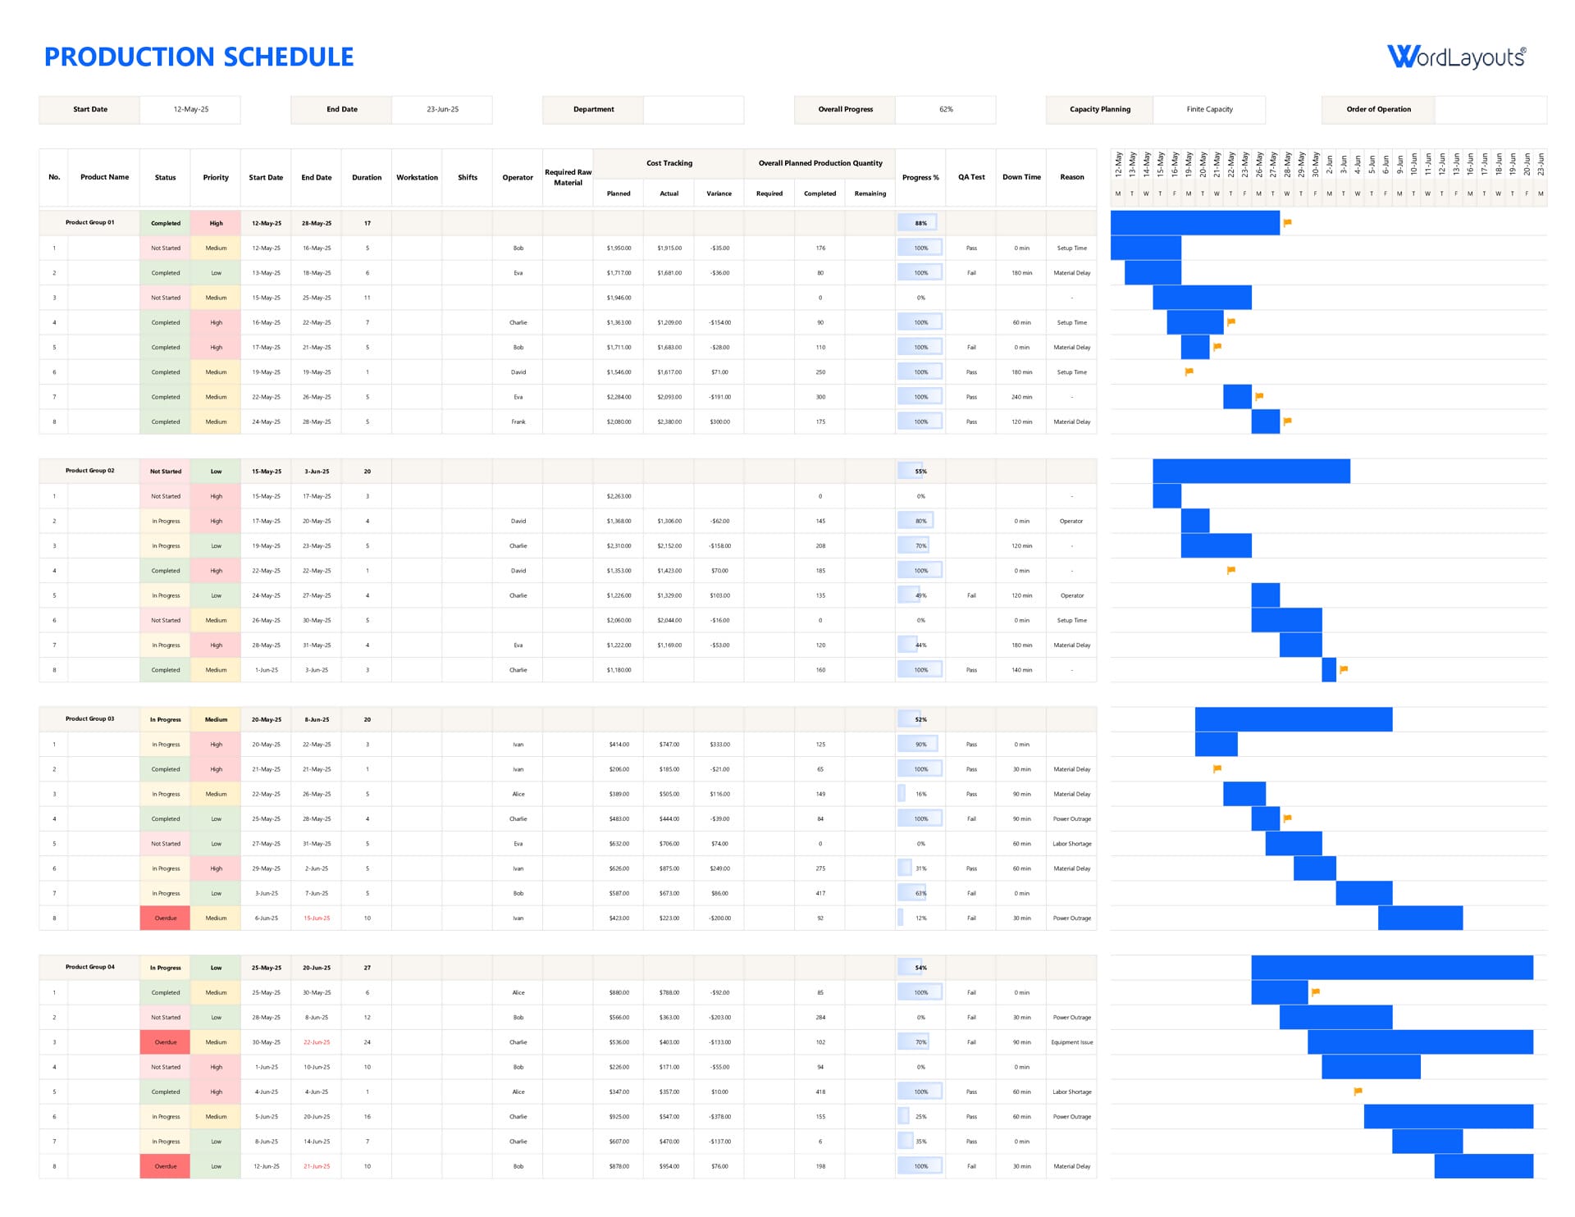
Task: Click the Start Date value 12-May-25
Action: (190, 109)
